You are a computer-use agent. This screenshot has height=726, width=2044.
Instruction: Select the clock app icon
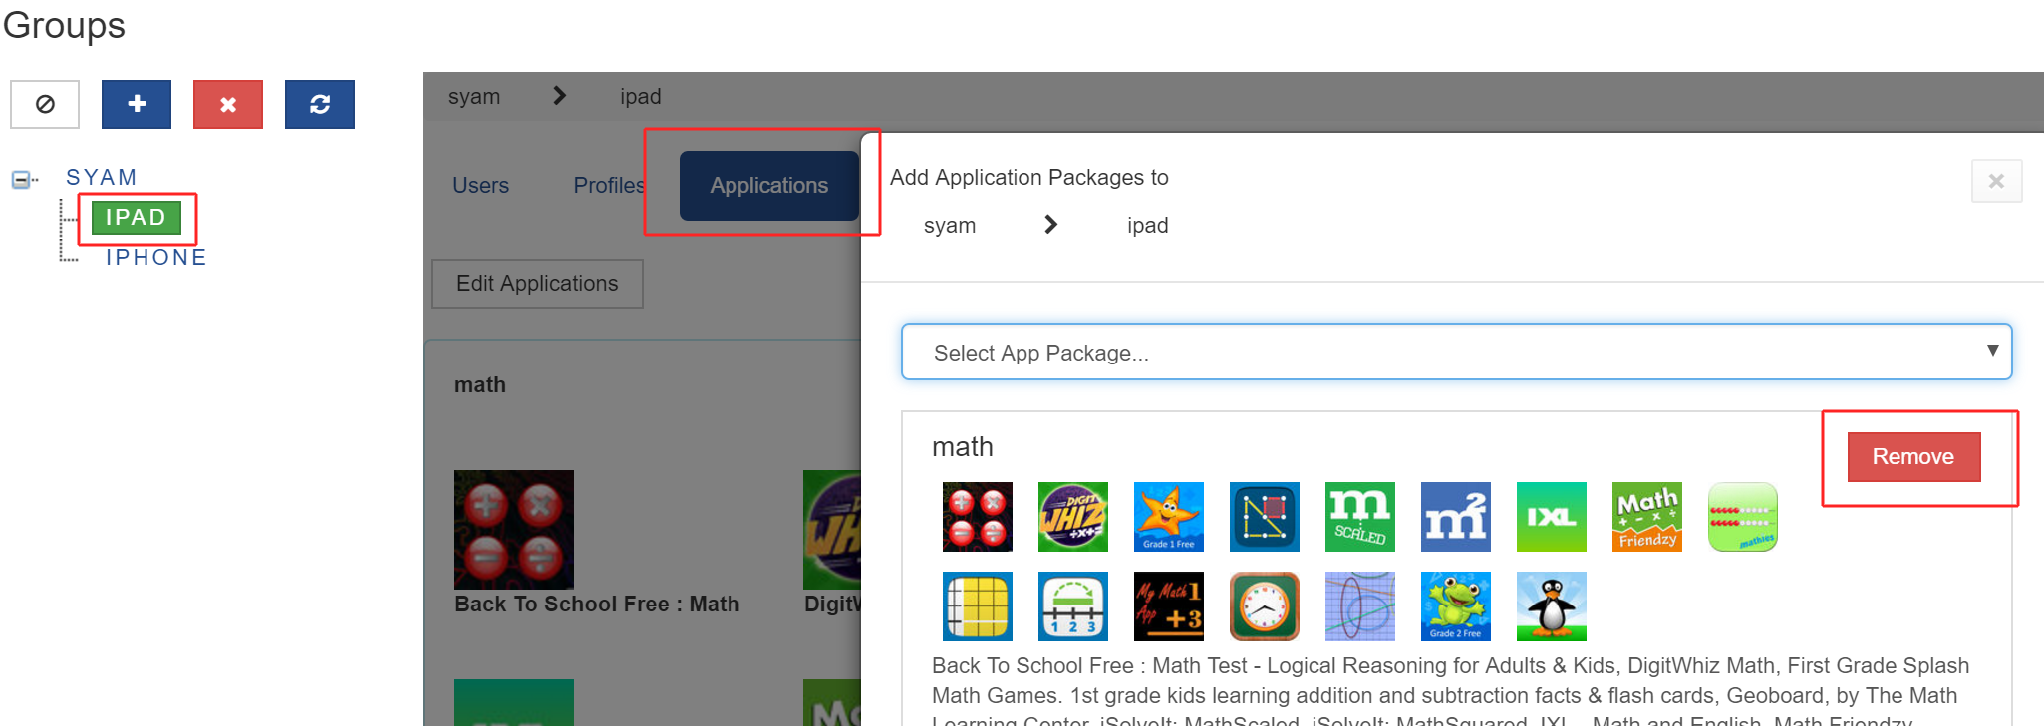1264,606
